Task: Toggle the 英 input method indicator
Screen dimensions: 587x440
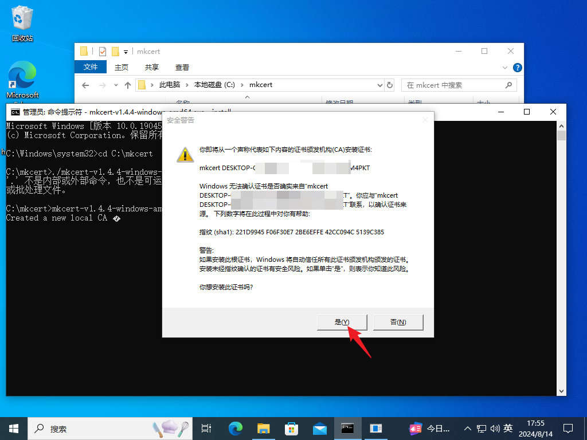Action: point(508,428)
